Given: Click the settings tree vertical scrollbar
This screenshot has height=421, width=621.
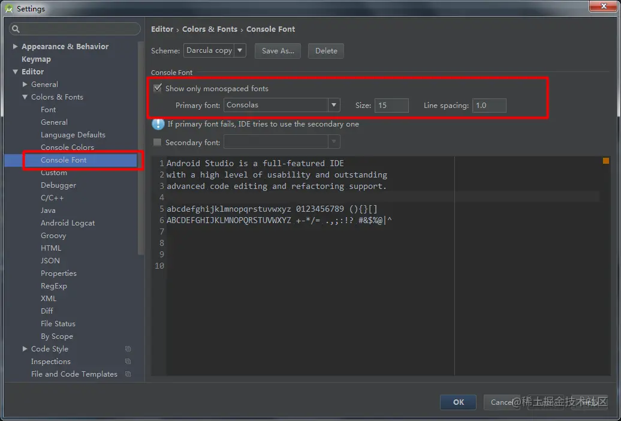Looking at the screenshot, I should [x=141, y=148].
